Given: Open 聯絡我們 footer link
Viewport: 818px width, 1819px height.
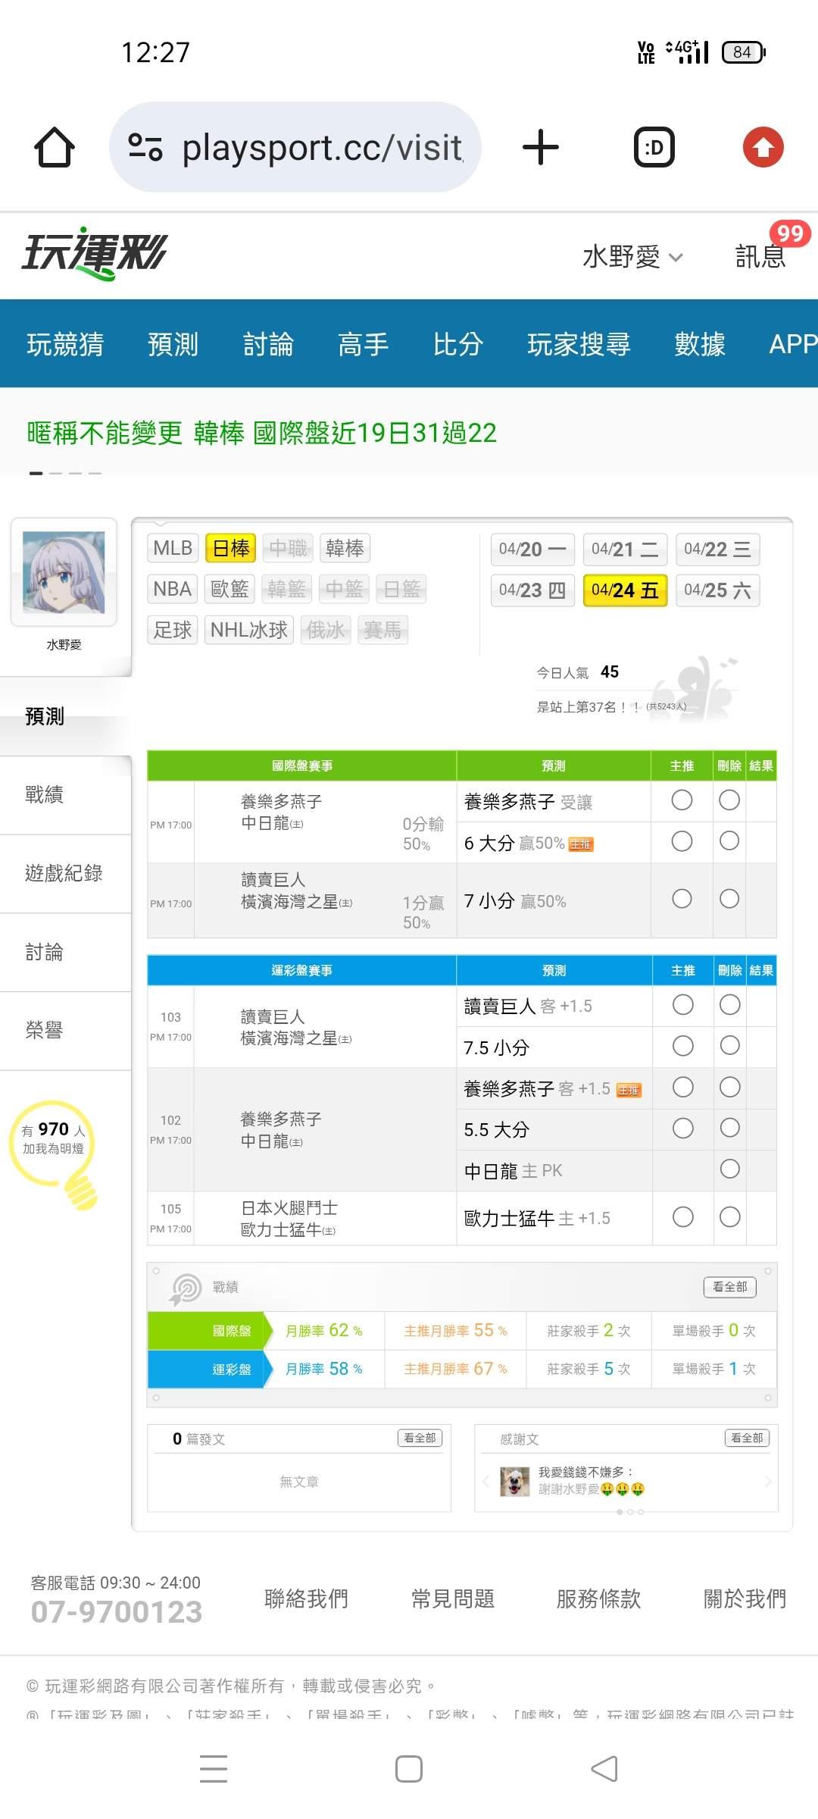Looking at the screenshot, I should [x=306, y=1599].
